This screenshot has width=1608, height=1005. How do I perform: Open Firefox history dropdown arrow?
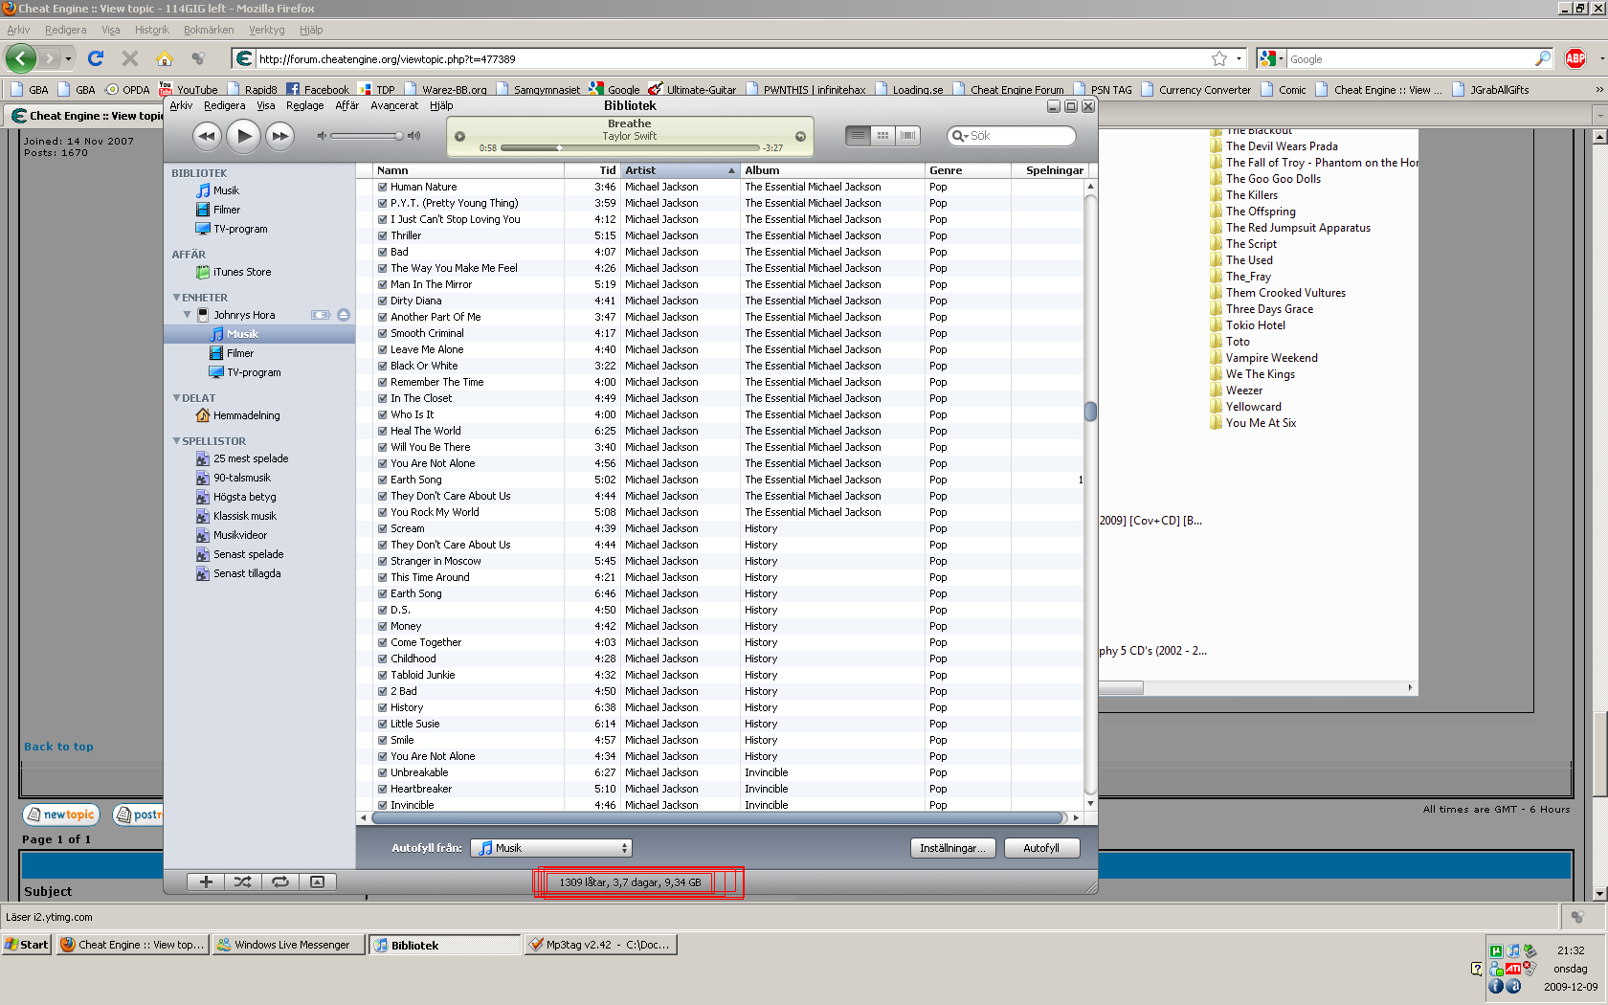(68, 58)
